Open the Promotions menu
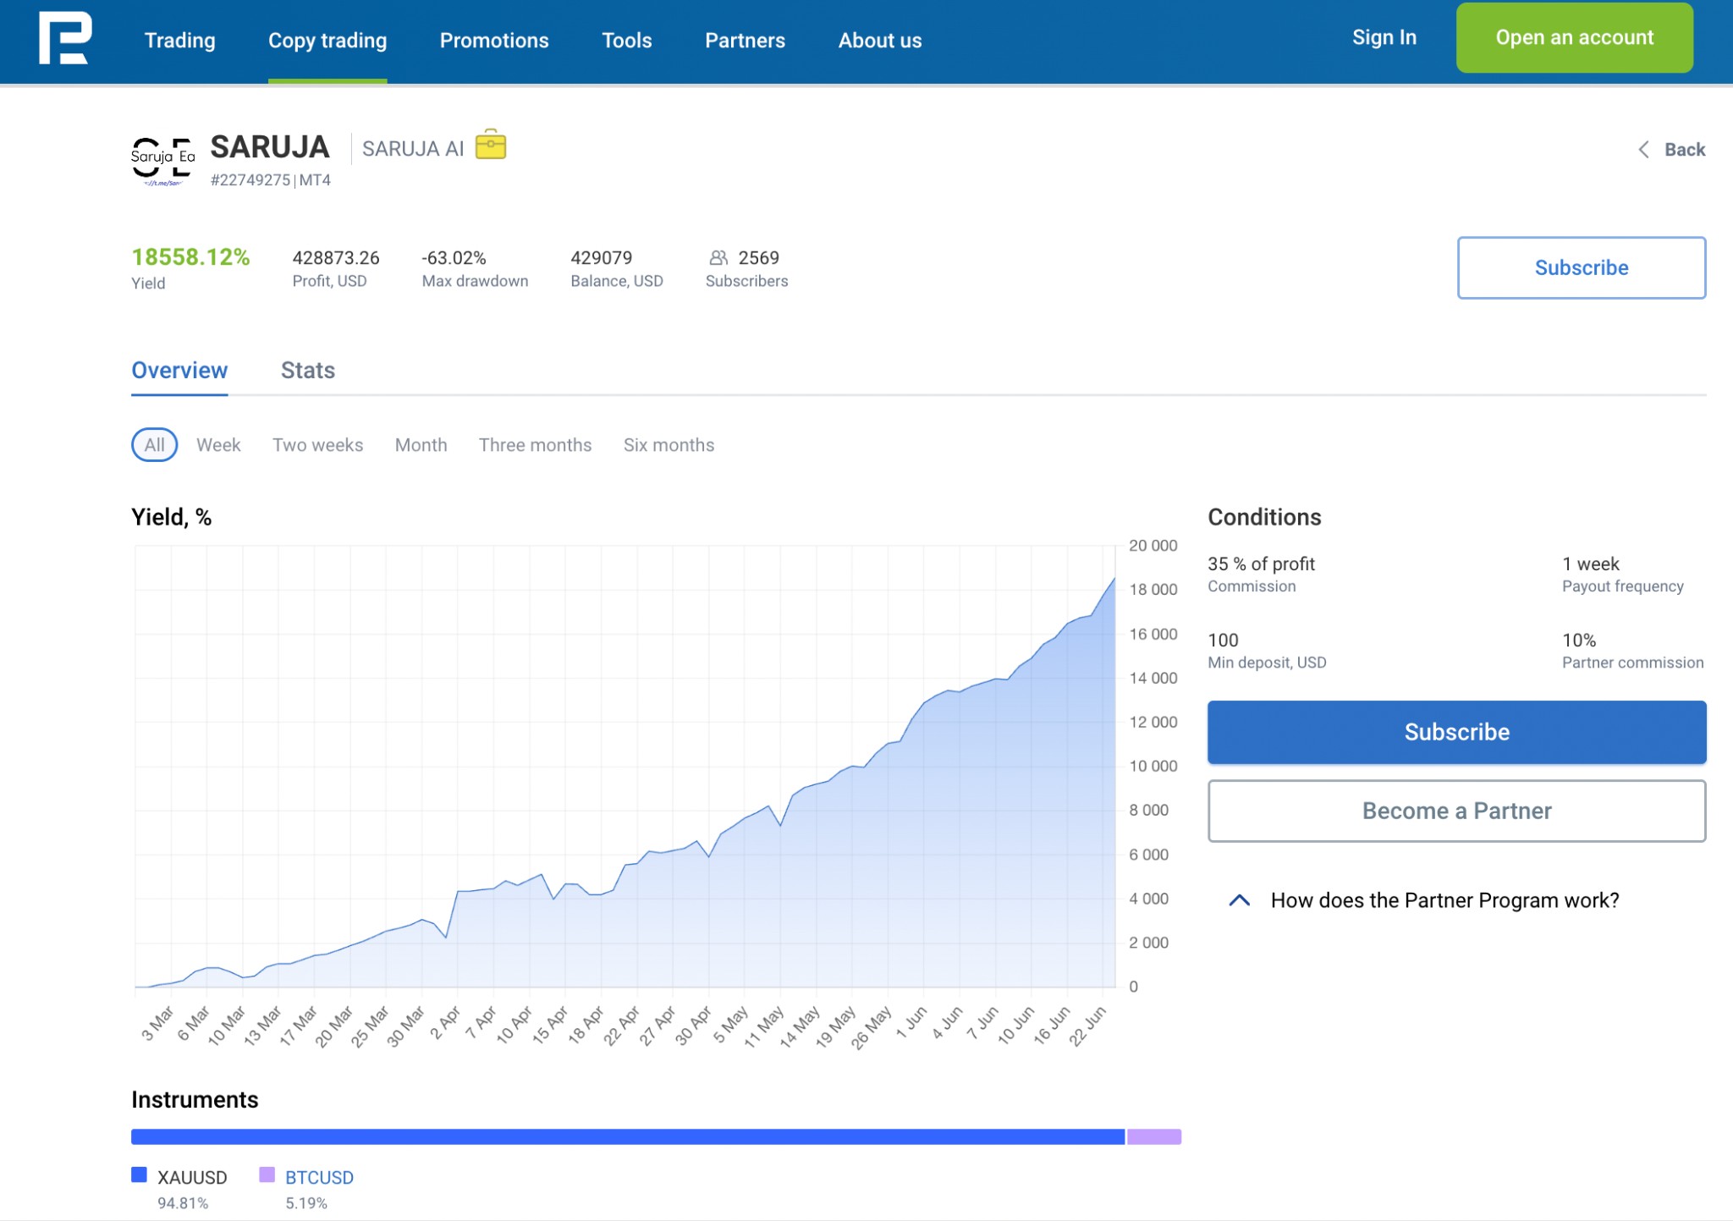Image resolution: width=1733 pixels, height=1221 pixels. click(494, 41)
